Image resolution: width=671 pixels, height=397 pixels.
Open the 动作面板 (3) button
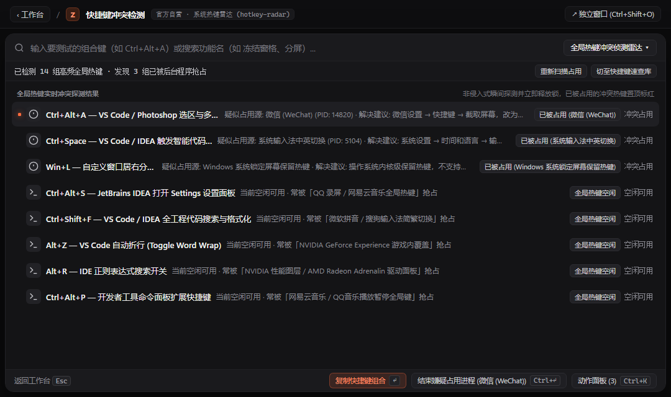[x=614, y=380]
